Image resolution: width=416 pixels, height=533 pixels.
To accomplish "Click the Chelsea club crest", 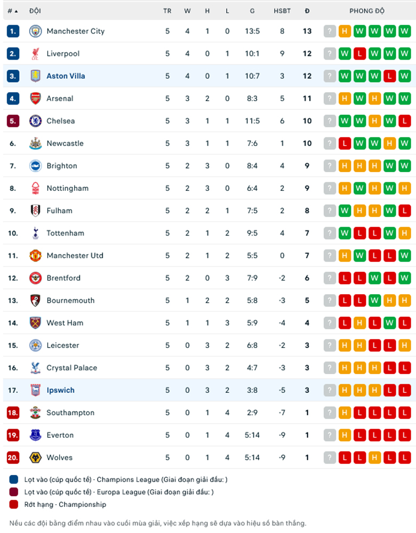I will 35,121.
